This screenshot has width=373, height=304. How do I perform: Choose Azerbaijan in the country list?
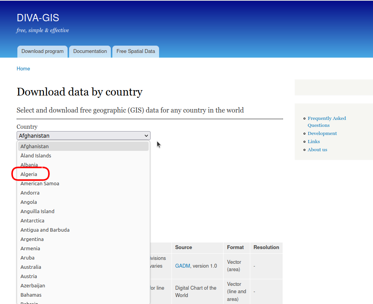(x=83, y=286)
